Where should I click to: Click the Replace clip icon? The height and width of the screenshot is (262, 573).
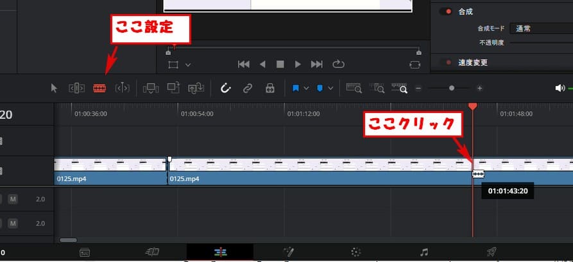pyautogui.click(x=196, y=88)
